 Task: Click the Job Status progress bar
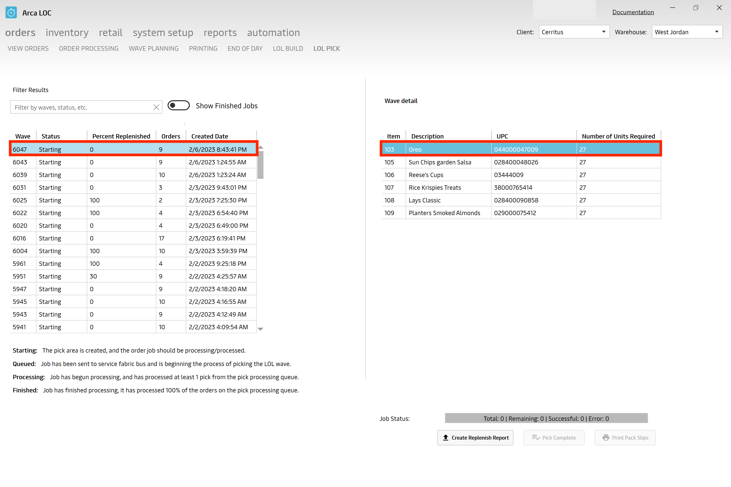[x=546, y=418]
